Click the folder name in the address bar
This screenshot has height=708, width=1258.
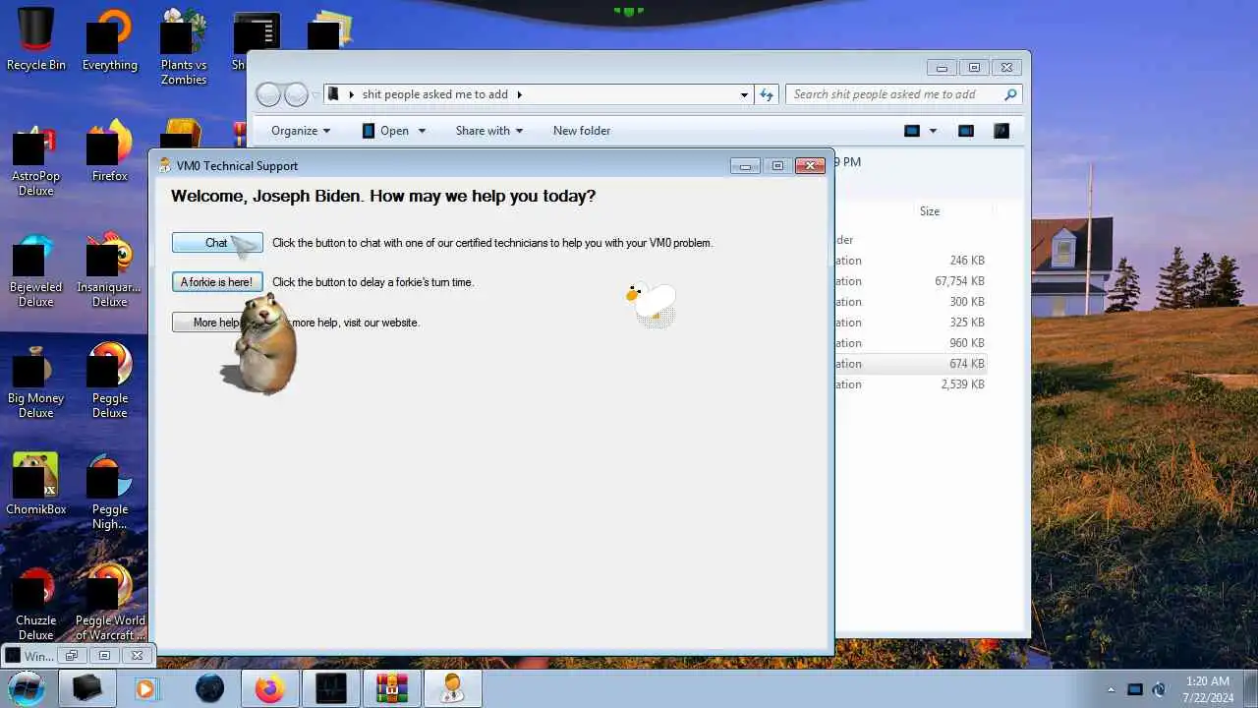(435, 94)
